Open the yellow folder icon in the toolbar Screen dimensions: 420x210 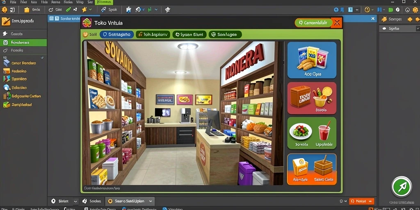point(27,10)
